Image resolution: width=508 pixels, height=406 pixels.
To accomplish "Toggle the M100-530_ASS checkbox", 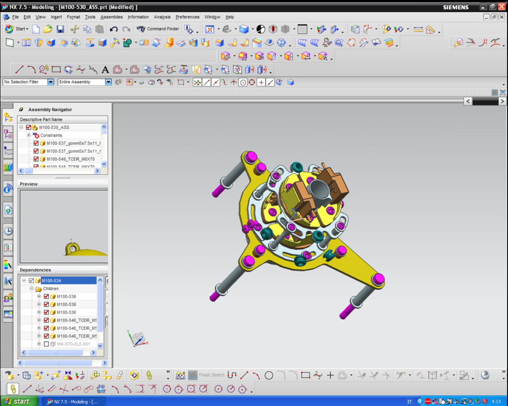I will tap(29, 127).
